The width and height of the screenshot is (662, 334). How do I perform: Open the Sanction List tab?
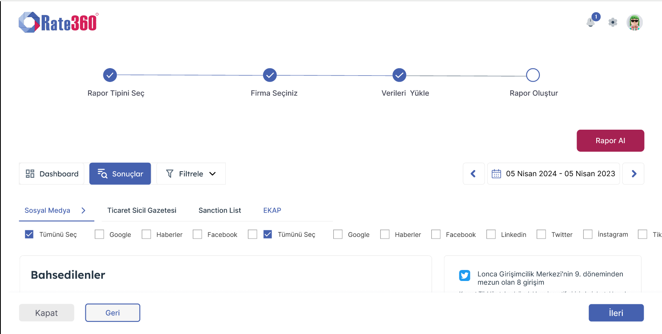point(220,210)
